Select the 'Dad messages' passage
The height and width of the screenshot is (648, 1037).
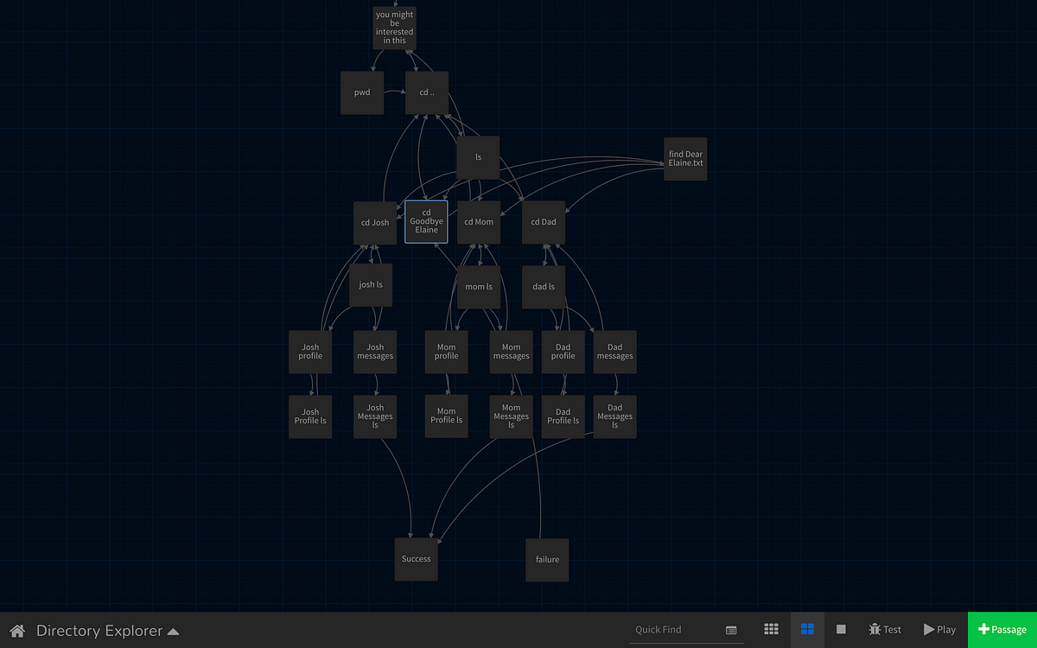614,352
